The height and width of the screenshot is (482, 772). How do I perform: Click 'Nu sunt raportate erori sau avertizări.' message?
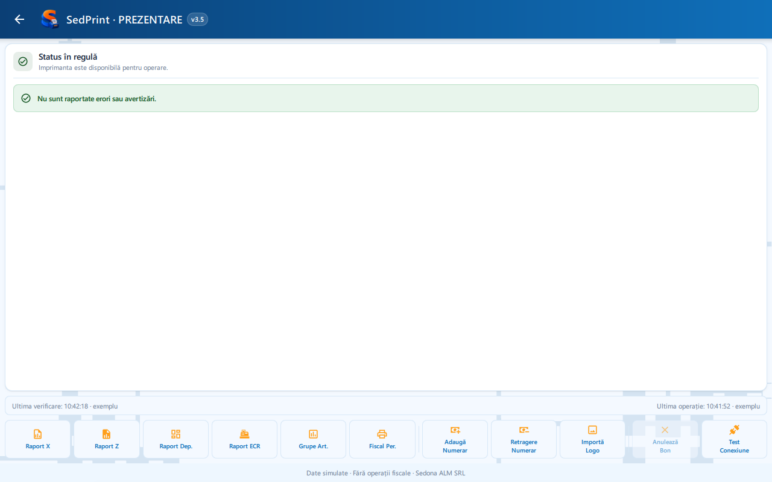pyautogui.click(x=96, y=98)
